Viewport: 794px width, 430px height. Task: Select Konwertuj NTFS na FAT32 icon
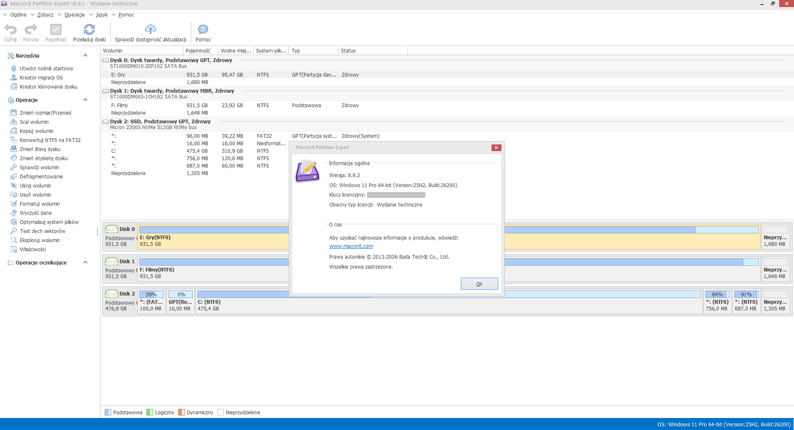coord(14,140)
